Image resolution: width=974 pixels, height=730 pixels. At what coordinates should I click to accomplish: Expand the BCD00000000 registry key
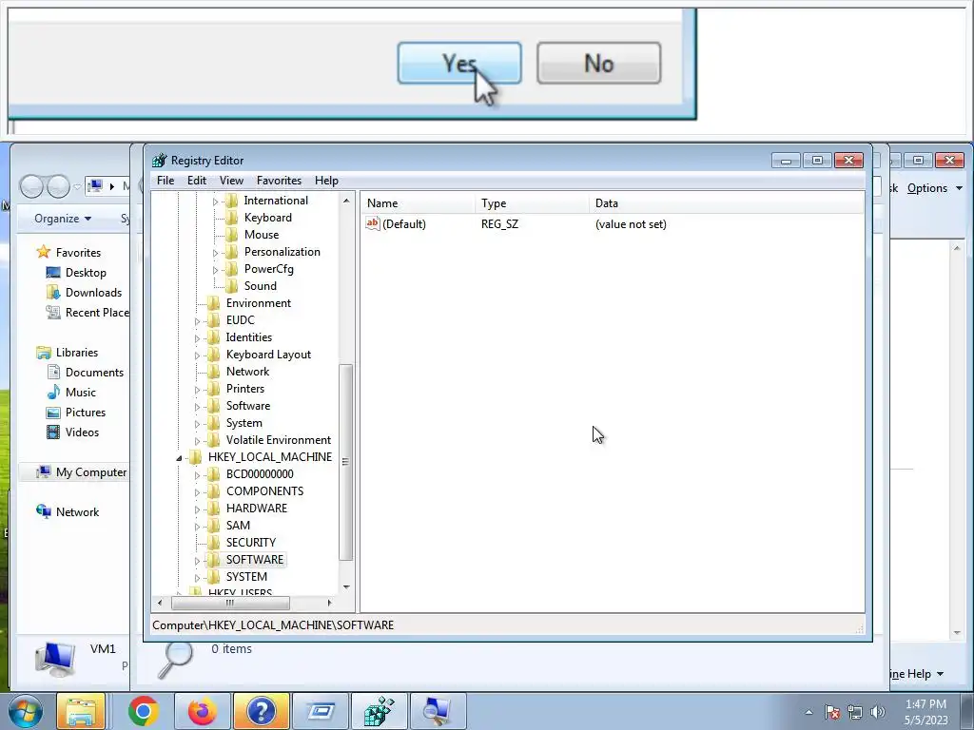[198, 475]
